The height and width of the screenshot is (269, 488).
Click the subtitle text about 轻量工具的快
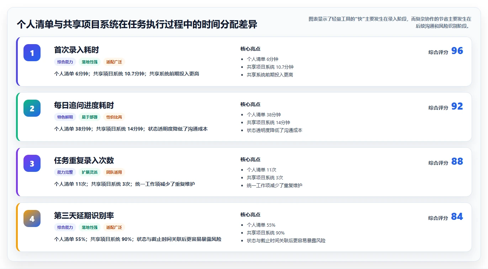coord(390,22)
